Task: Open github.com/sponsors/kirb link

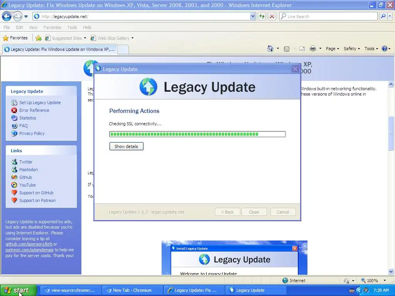Action: click(29, 244)
